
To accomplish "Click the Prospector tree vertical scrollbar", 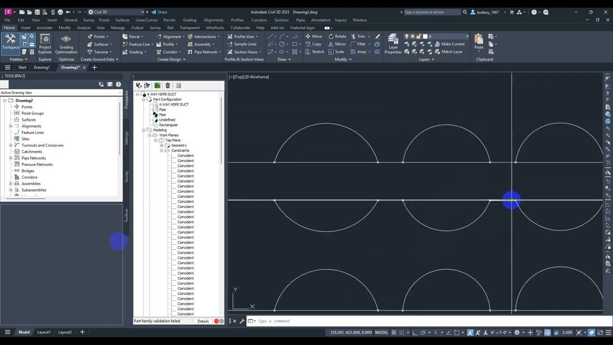I will (x=119, y=128).
